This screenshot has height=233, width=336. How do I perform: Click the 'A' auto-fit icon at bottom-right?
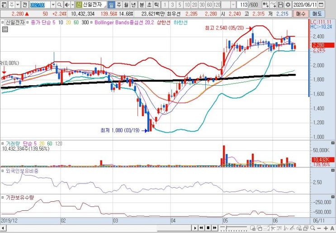(x=332, y=228)
